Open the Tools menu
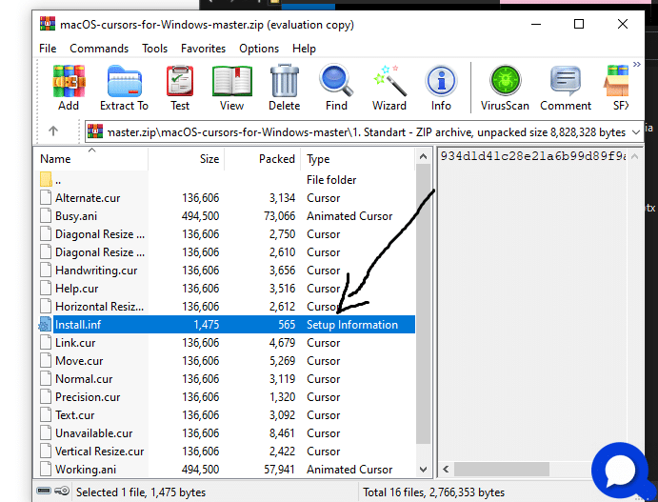The width and height of the screenshot is (658, 502). click(154, 49)
